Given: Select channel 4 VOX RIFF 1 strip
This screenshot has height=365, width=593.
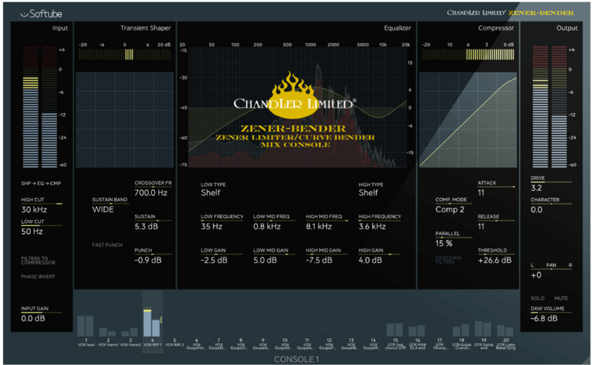Looking at the screenshot, I should tap(151, 325).
